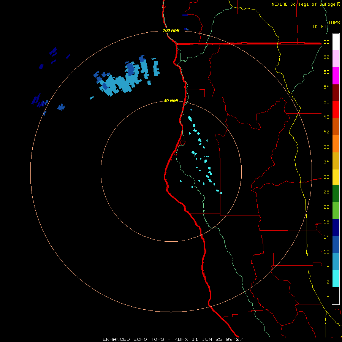Click legend value "38"
This screenshot has width=342, height=342.
point(326,147)
